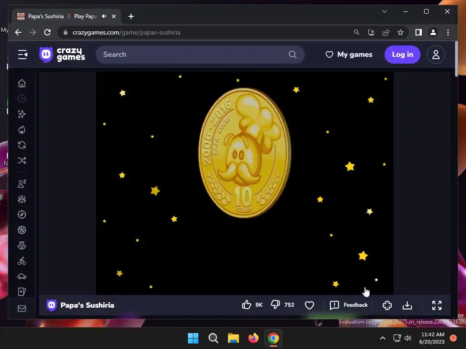The height and width of the screenshot is (349, 466).
Task: Add Papa's Sushiria to favorites heart
Action: point(309,305)
